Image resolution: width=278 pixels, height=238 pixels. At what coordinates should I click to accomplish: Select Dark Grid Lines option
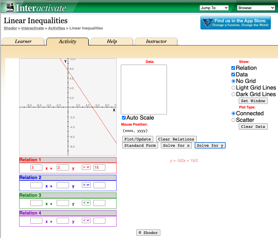coord(233,94)
